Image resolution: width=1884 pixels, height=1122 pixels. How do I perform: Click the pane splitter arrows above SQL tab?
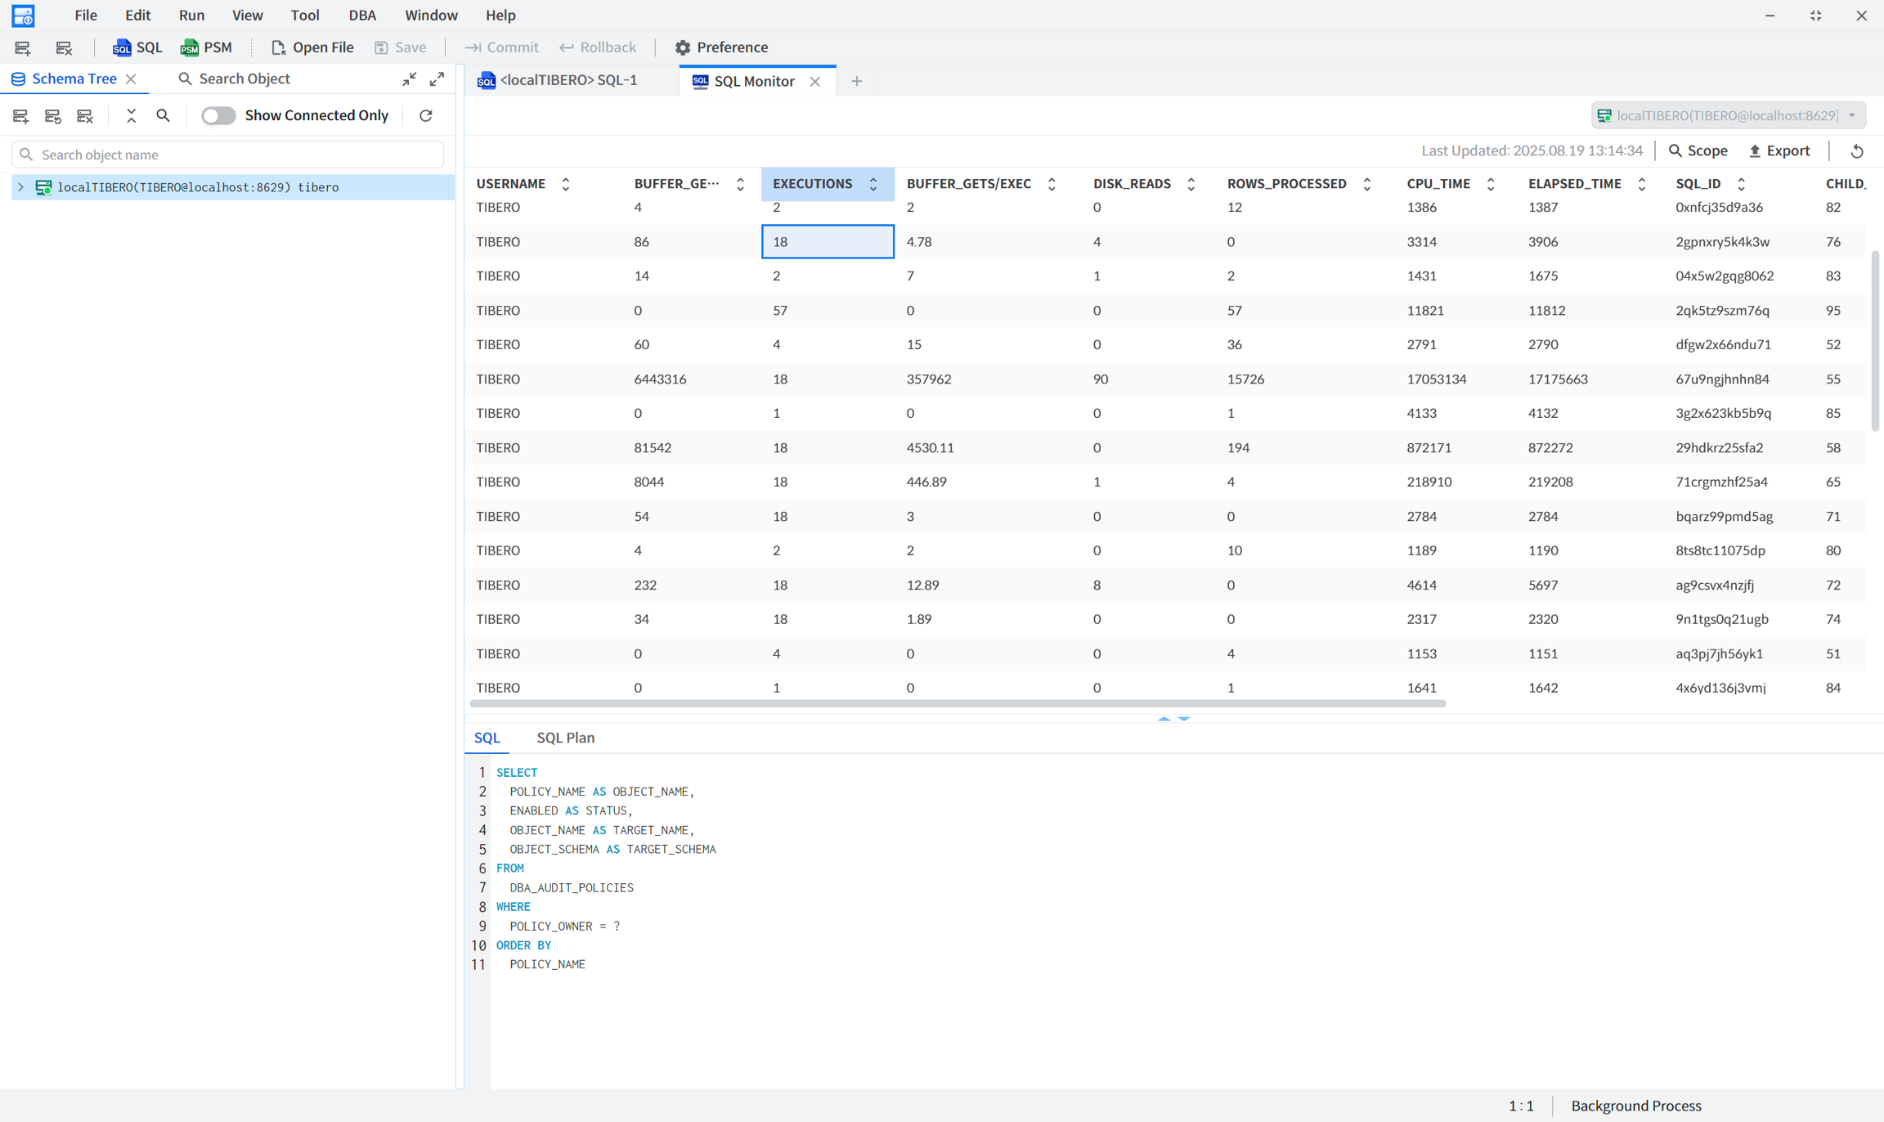click(x=1173, y=718)
